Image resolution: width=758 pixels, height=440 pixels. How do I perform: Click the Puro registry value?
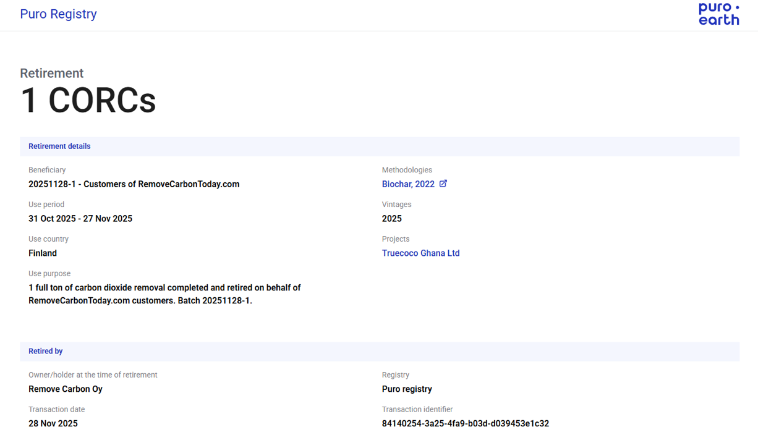407,389
